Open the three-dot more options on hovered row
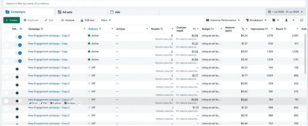The image size is (308, 126). (79, 103)
